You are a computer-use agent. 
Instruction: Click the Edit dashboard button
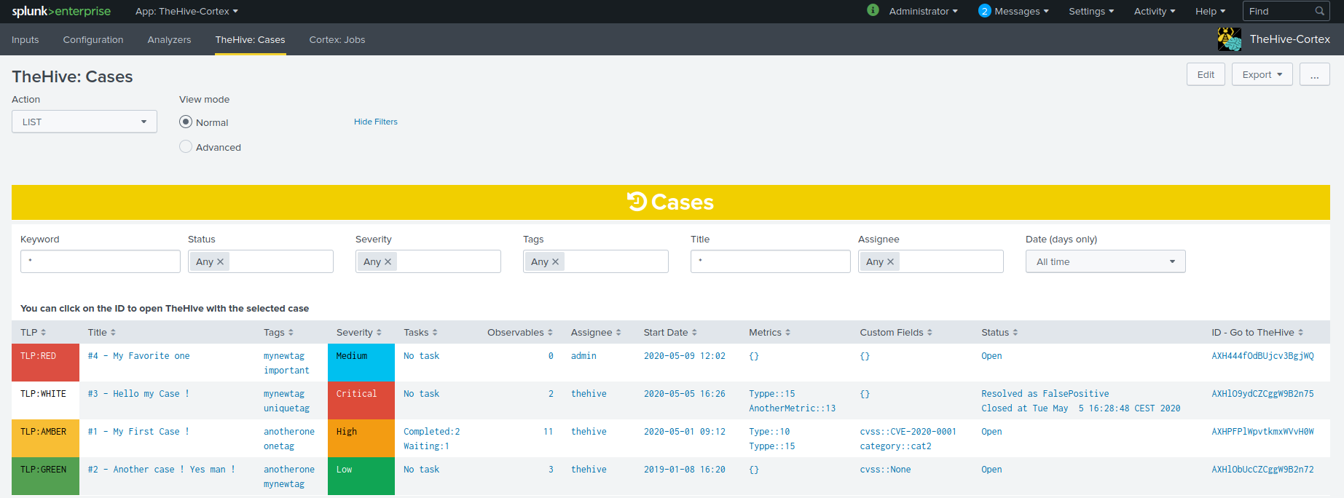tap(1206, 74)
